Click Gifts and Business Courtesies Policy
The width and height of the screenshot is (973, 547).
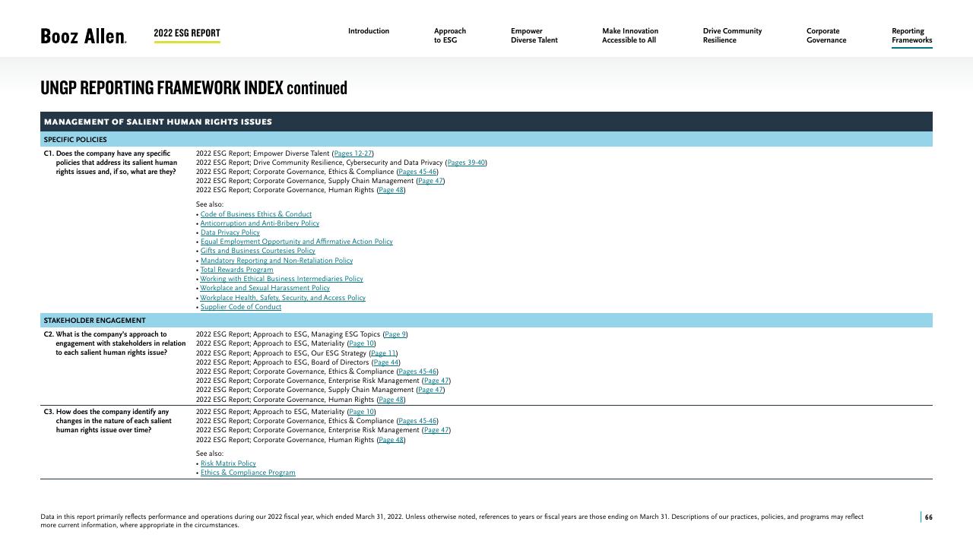(x=258, y=251)
